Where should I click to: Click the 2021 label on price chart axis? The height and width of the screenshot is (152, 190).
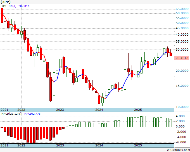tap(4, 110)
